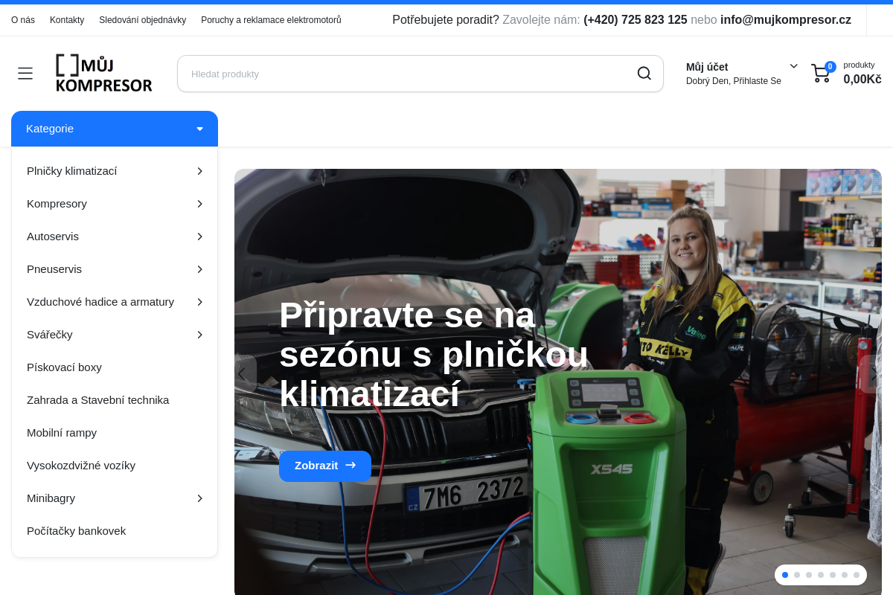Open the shopping cart
Viewport: 893px width, 595px height.
821,74
